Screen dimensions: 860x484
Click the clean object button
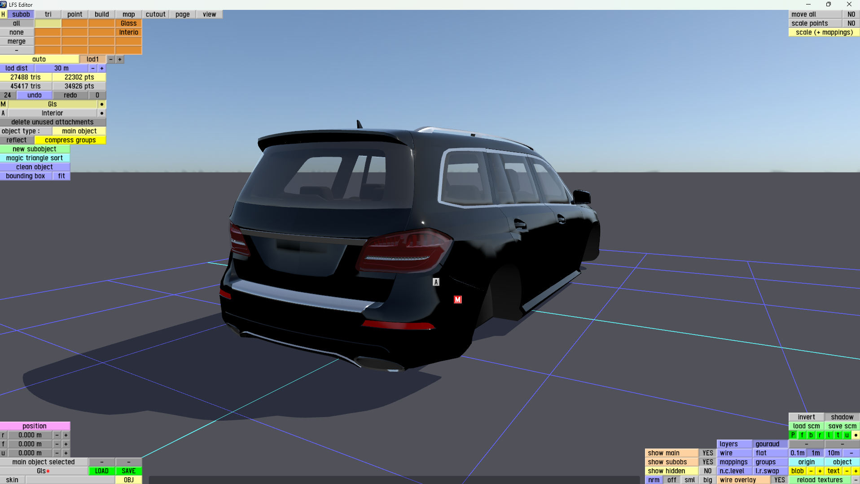pos(35,167)
